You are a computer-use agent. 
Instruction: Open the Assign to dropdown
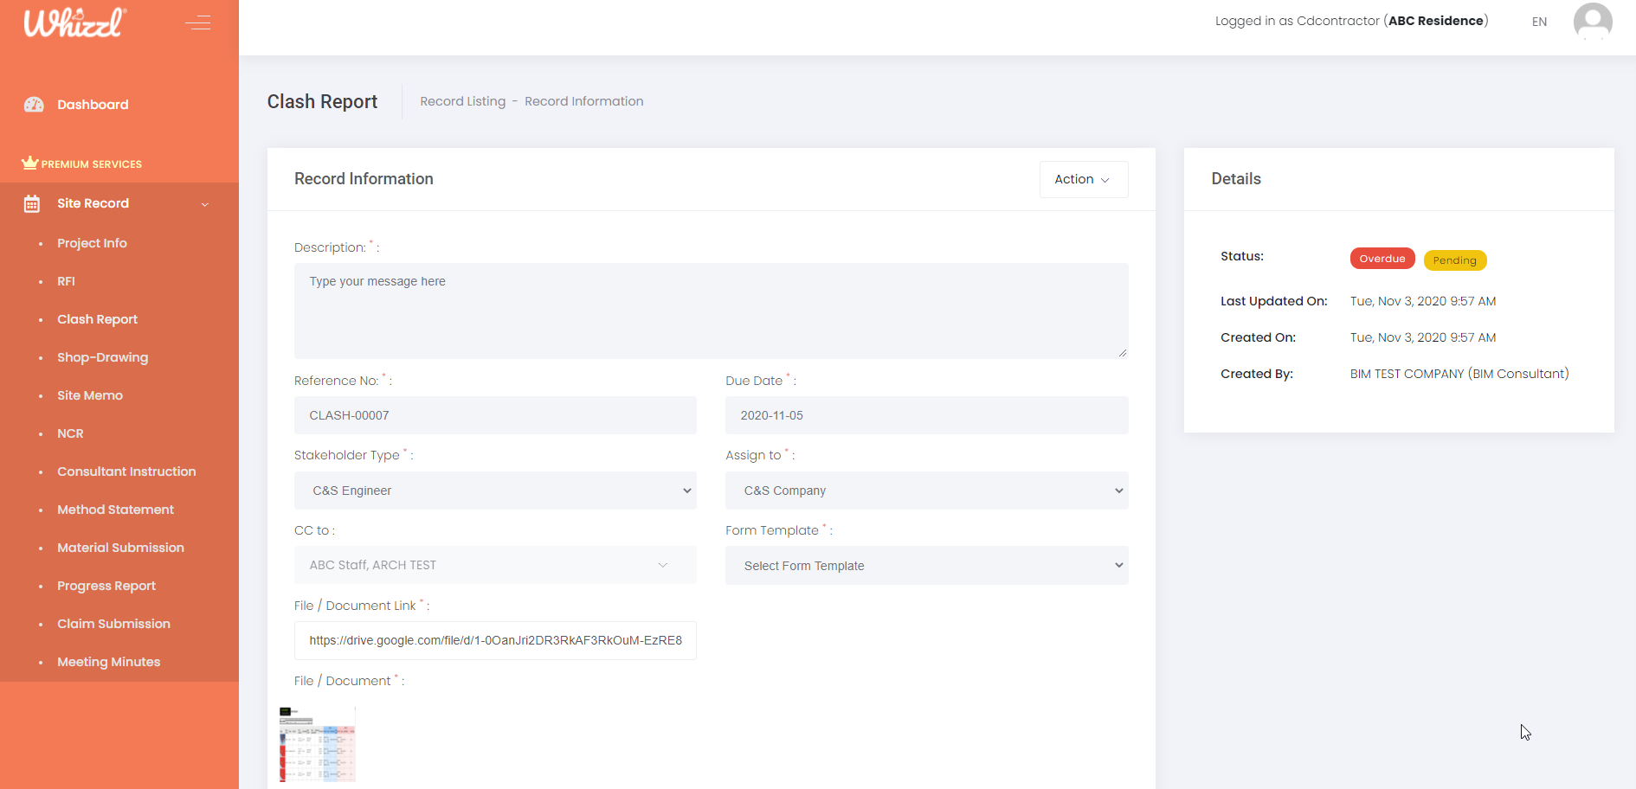(926, 491)
